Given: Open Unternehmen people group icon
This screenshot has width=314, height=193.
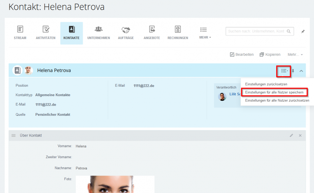Looking at the screenshot, I should (x=98, y=29).
